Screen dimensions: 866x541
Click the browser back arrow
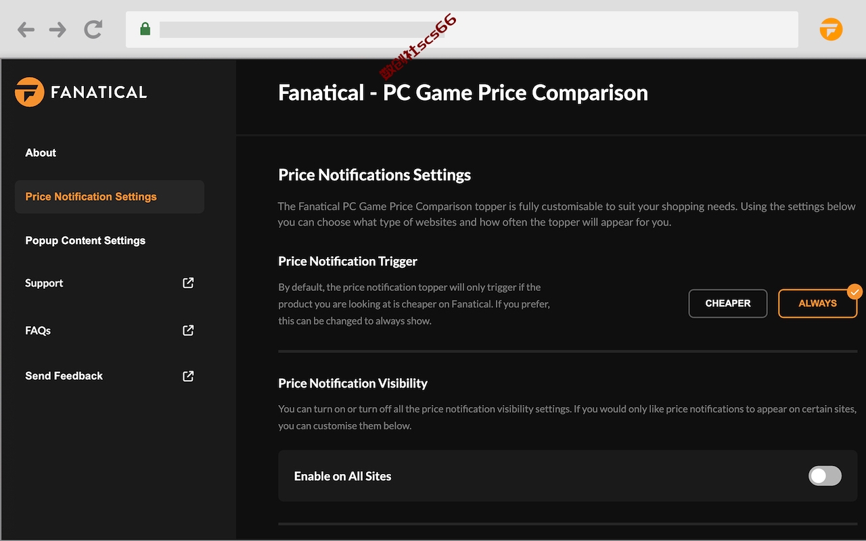click(26, 29)
